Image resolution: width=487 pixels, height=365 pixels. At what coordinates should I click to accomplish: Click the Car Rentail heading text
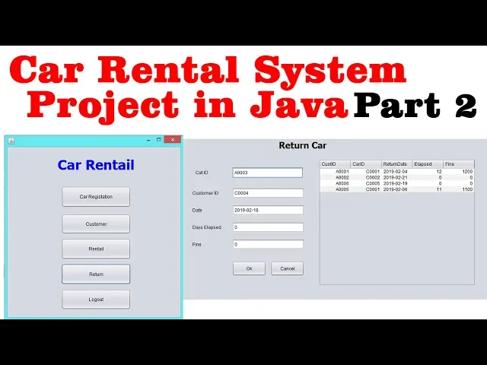click(96, 165)
